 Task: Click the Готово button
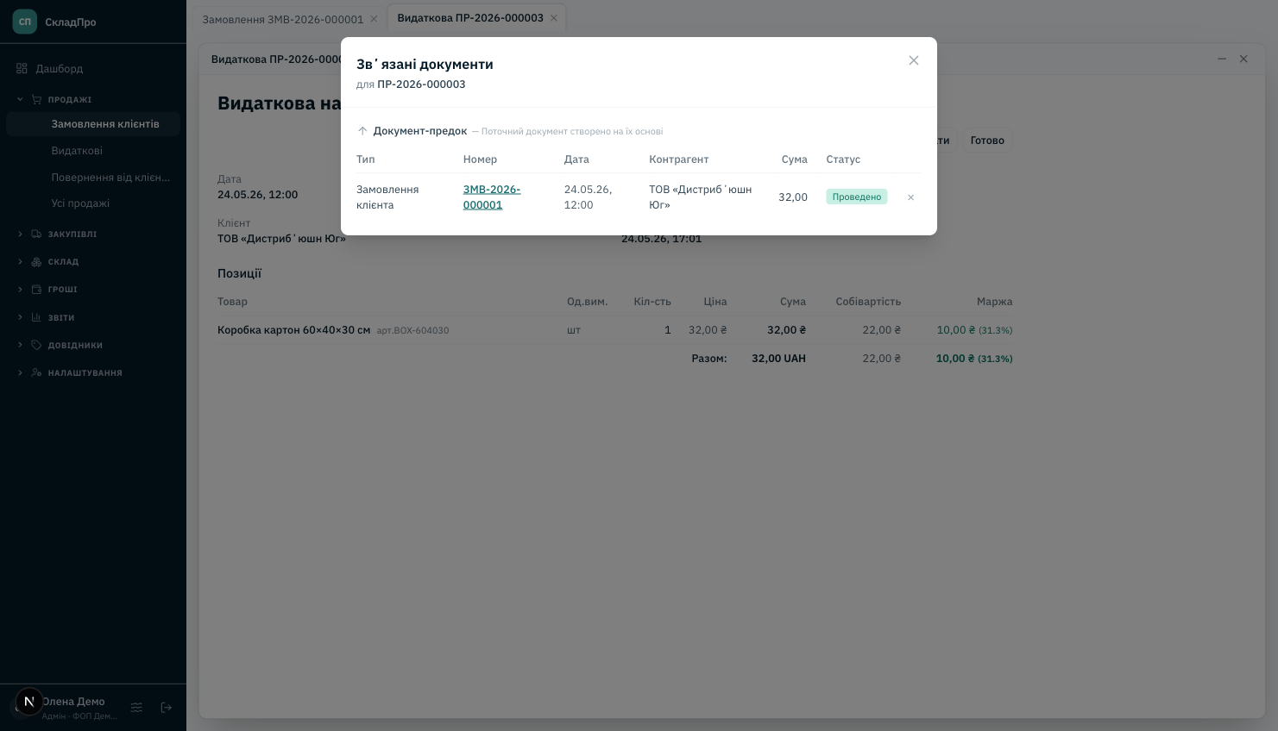point(987,141)
